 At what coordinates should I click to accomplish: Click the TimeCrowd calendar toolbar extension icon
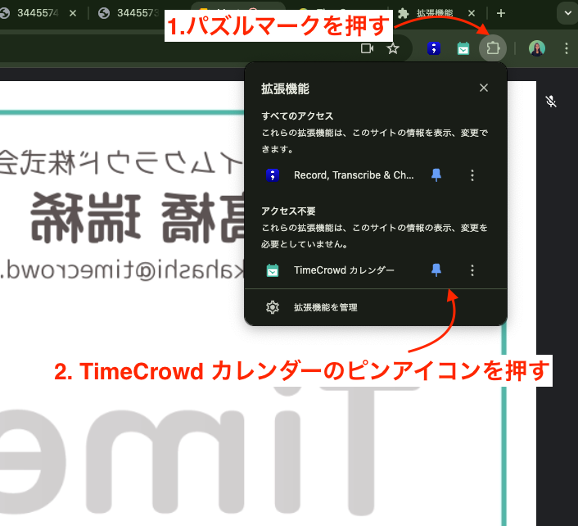(x=463, y=48)
